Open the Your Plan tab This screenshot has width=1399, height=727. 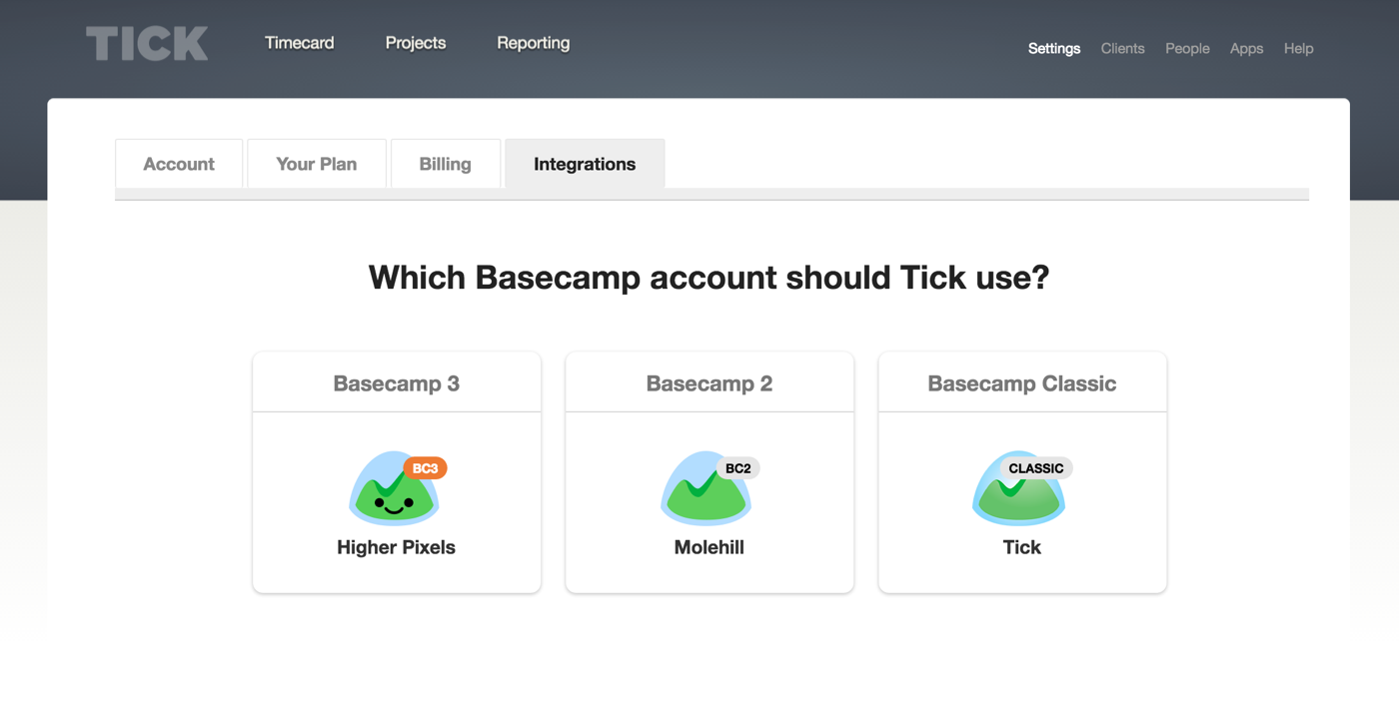tap(316, 164)
